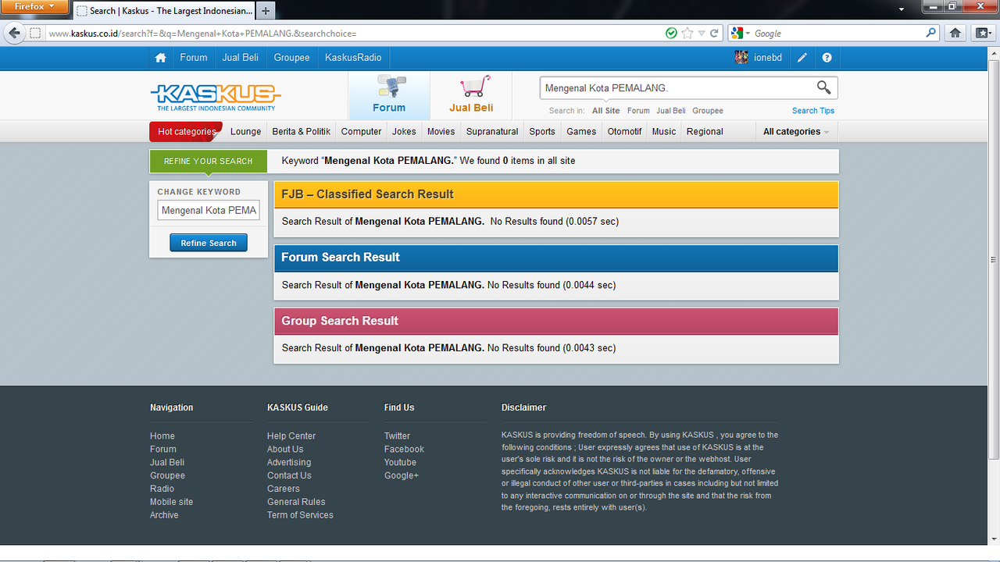1000x562 pixels.
Task: Limit search scope to Forum
Action: 638,111
